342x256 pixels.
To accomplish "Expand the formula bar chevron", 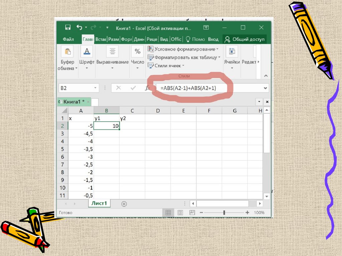I will [x=265, y=88].
